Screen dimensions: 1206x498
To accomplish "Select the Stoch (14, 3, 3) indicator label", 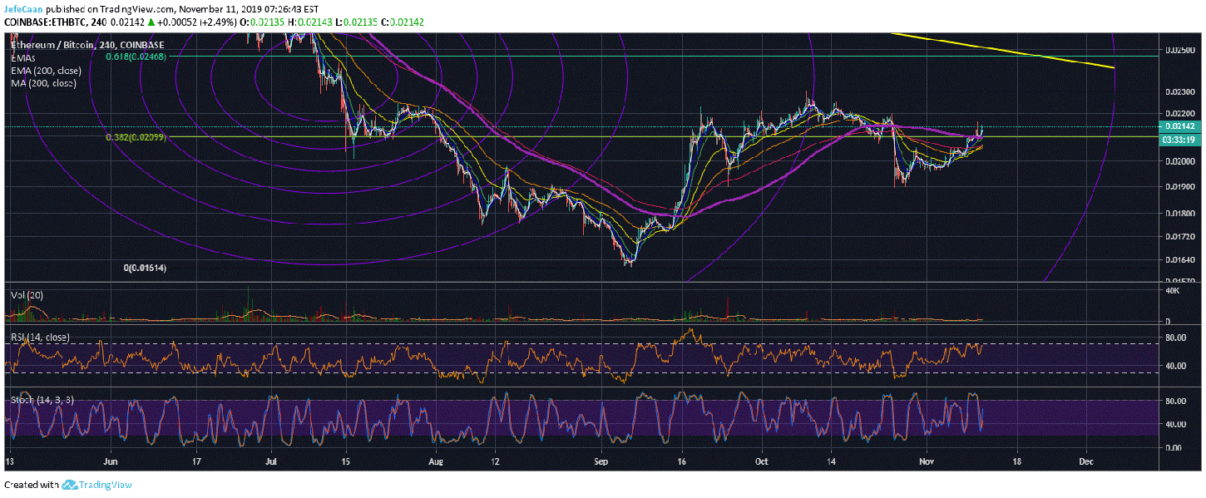I will coord(42,400).
